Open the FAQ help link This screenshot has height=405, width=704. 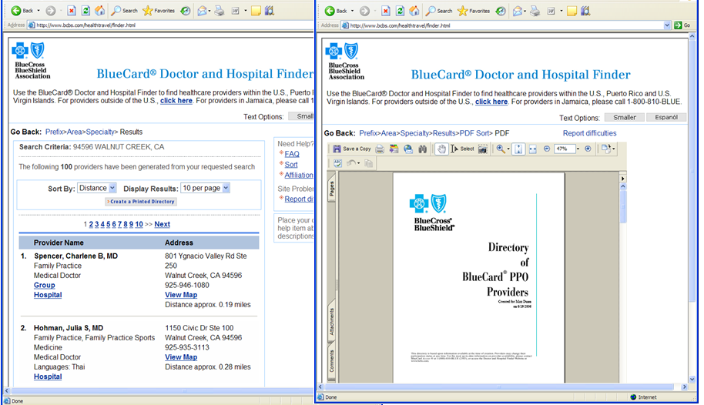pyautogui.click(x=292, y=154)
